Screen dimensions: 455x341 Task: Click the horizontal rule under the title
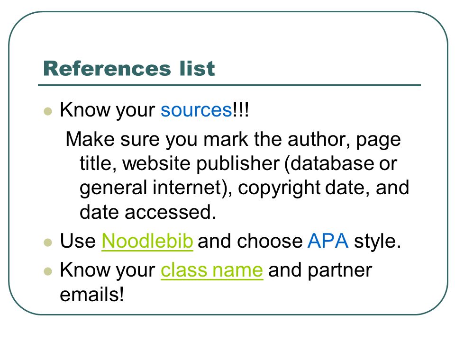[229, 85]
